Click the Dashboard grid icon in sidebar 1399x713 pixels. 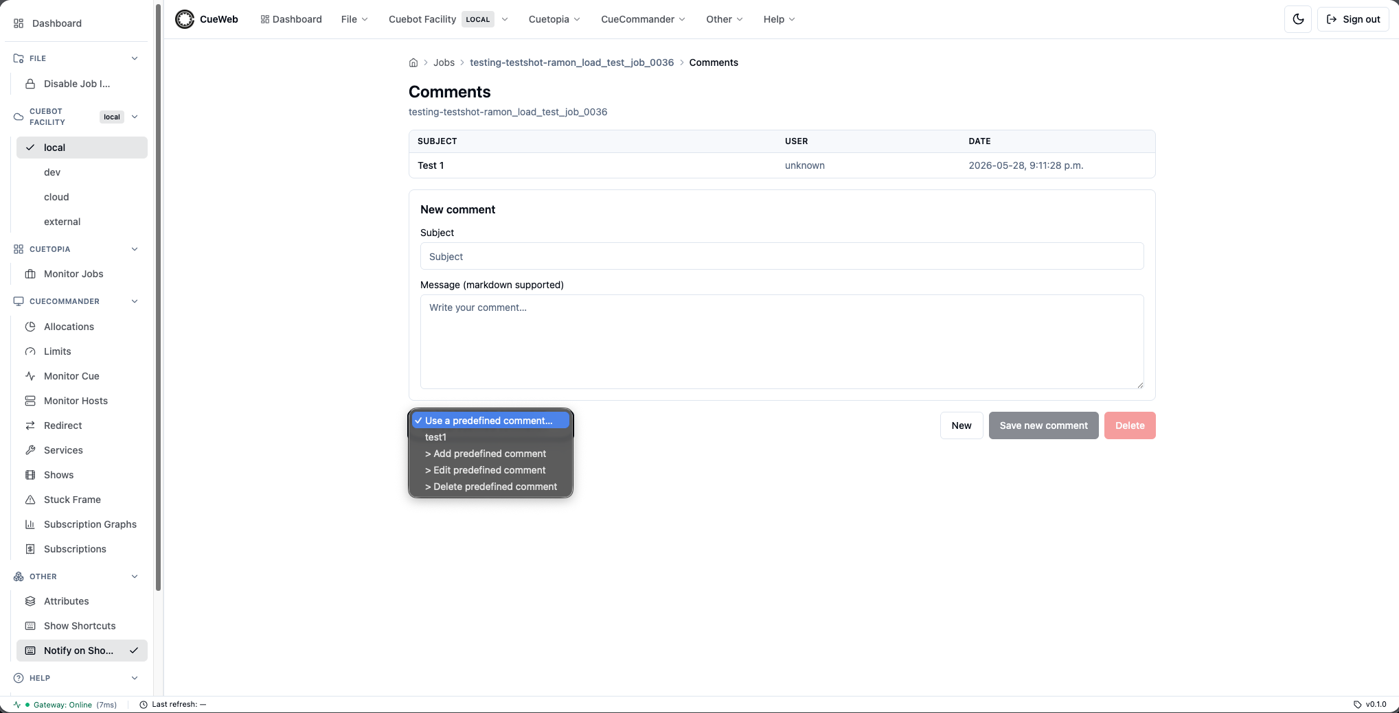pyautogui.click(x=19, y=23)
